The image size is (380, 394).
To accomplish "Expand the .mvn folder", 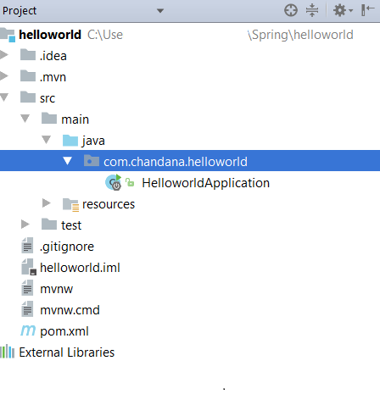I will pos(4,76).
